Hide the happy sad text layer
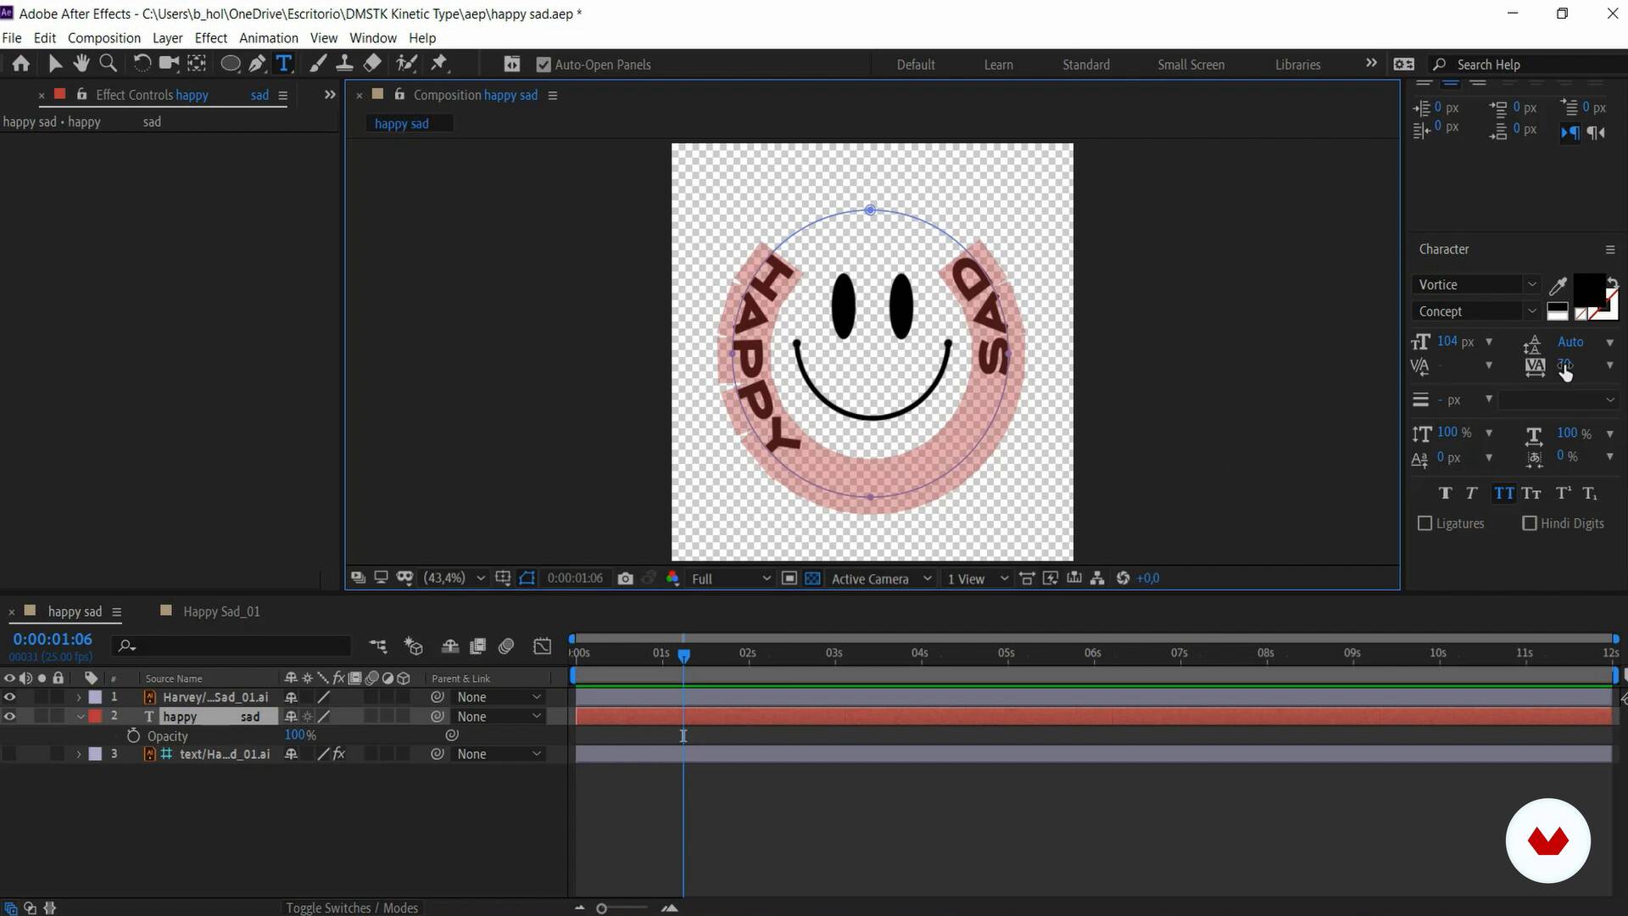The width and height of the screenshot is (1628, 916). 9,717
